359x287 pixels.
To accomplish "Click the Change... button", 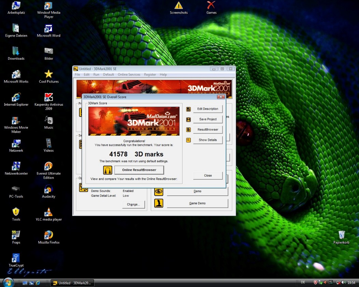I will (133, 205).
